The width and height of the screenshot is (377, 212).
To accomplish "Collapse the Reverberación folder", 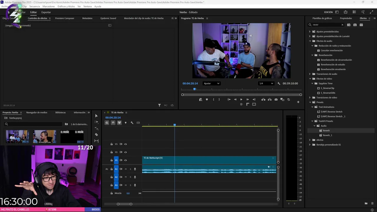I will point(312,55).
